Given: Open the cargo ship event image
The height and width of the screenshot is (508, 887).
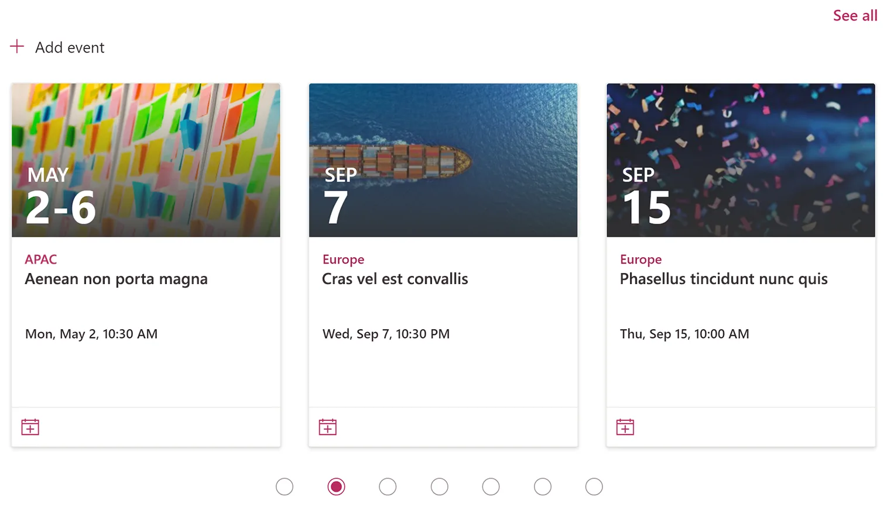Looking at the screenshot, I should [443, 160].
